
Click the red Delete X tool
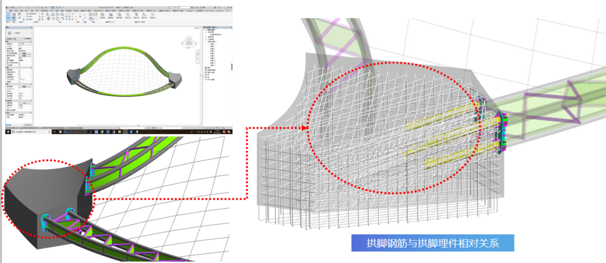pos(72,19)
